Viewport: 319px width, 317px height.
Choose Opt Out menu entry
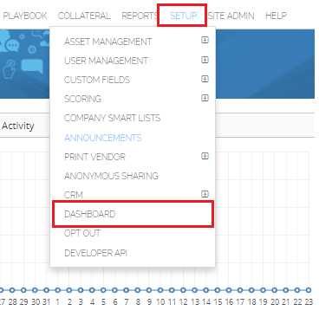(x=82, y=233)
